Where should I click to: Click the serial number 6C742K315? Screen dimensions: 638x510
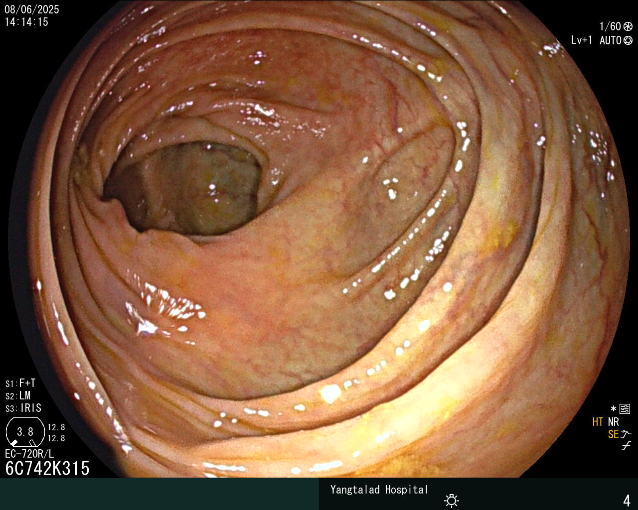tap(47, 469)
